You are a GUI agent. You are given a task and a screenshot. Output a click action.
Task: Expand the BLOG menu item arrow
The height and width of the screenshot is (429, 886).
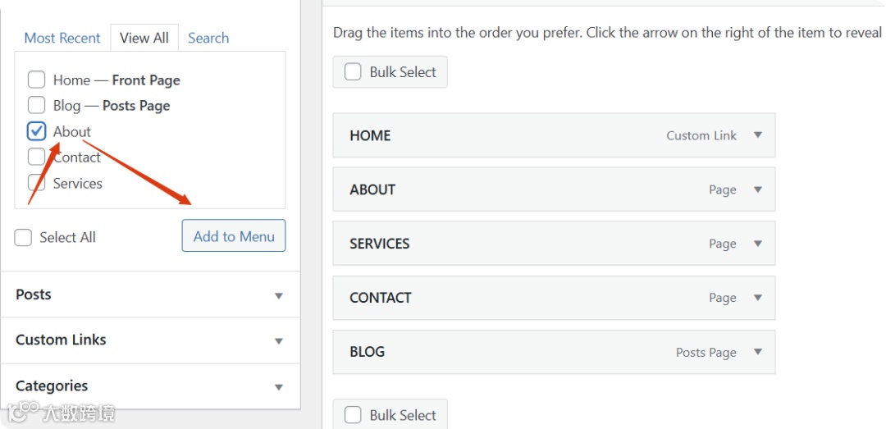[x=757, y=352]
